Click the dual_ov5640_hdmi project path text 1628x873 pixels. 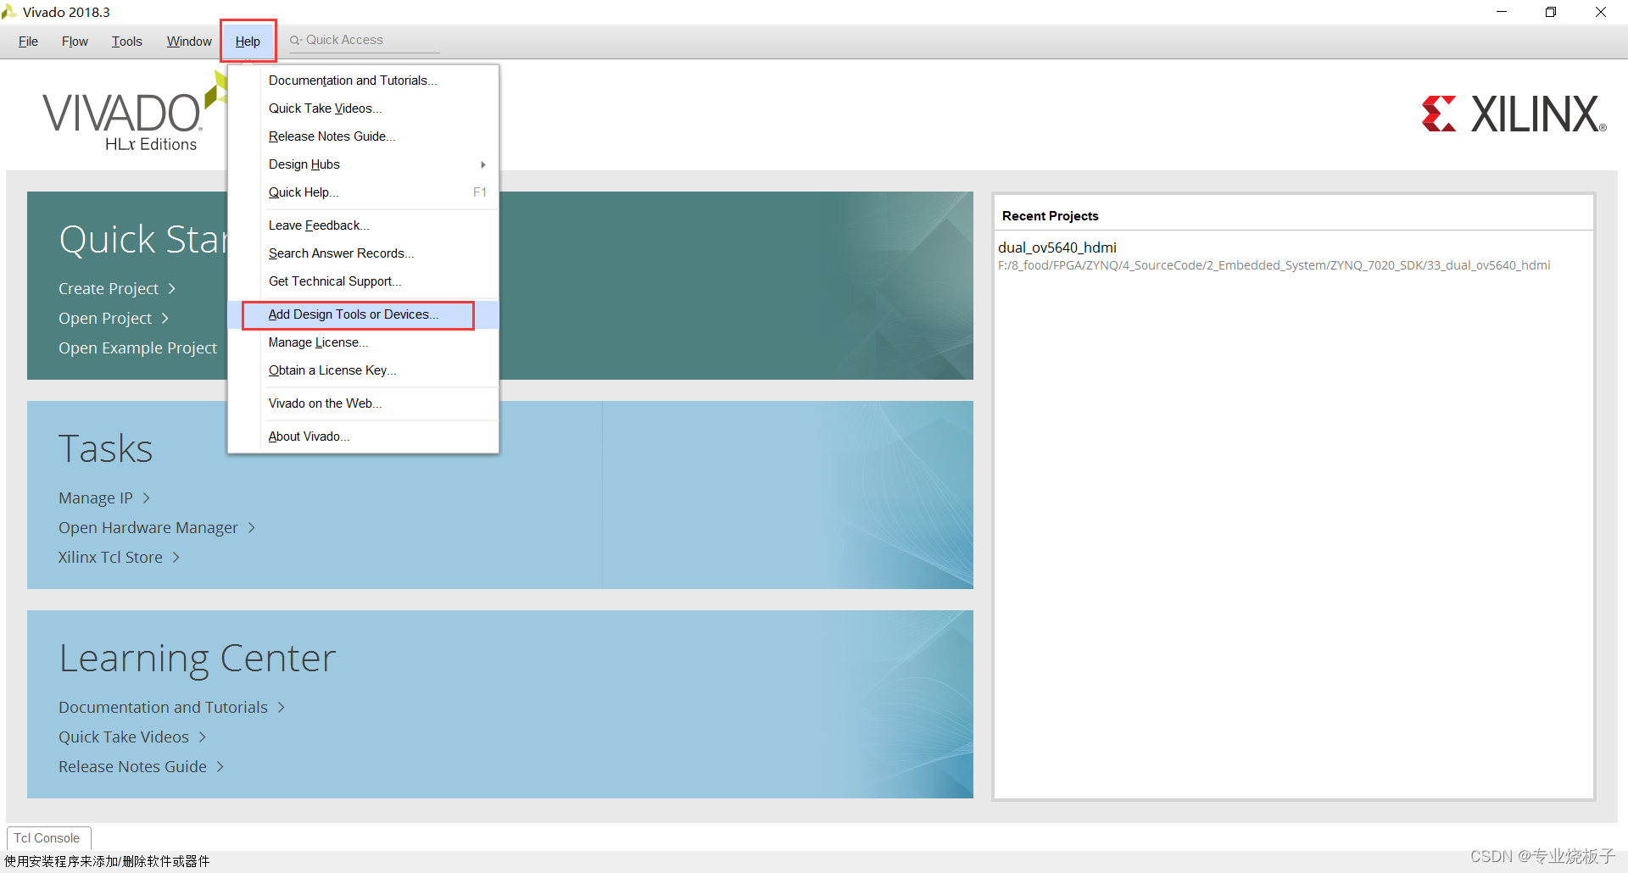[x=1274, y=265]
